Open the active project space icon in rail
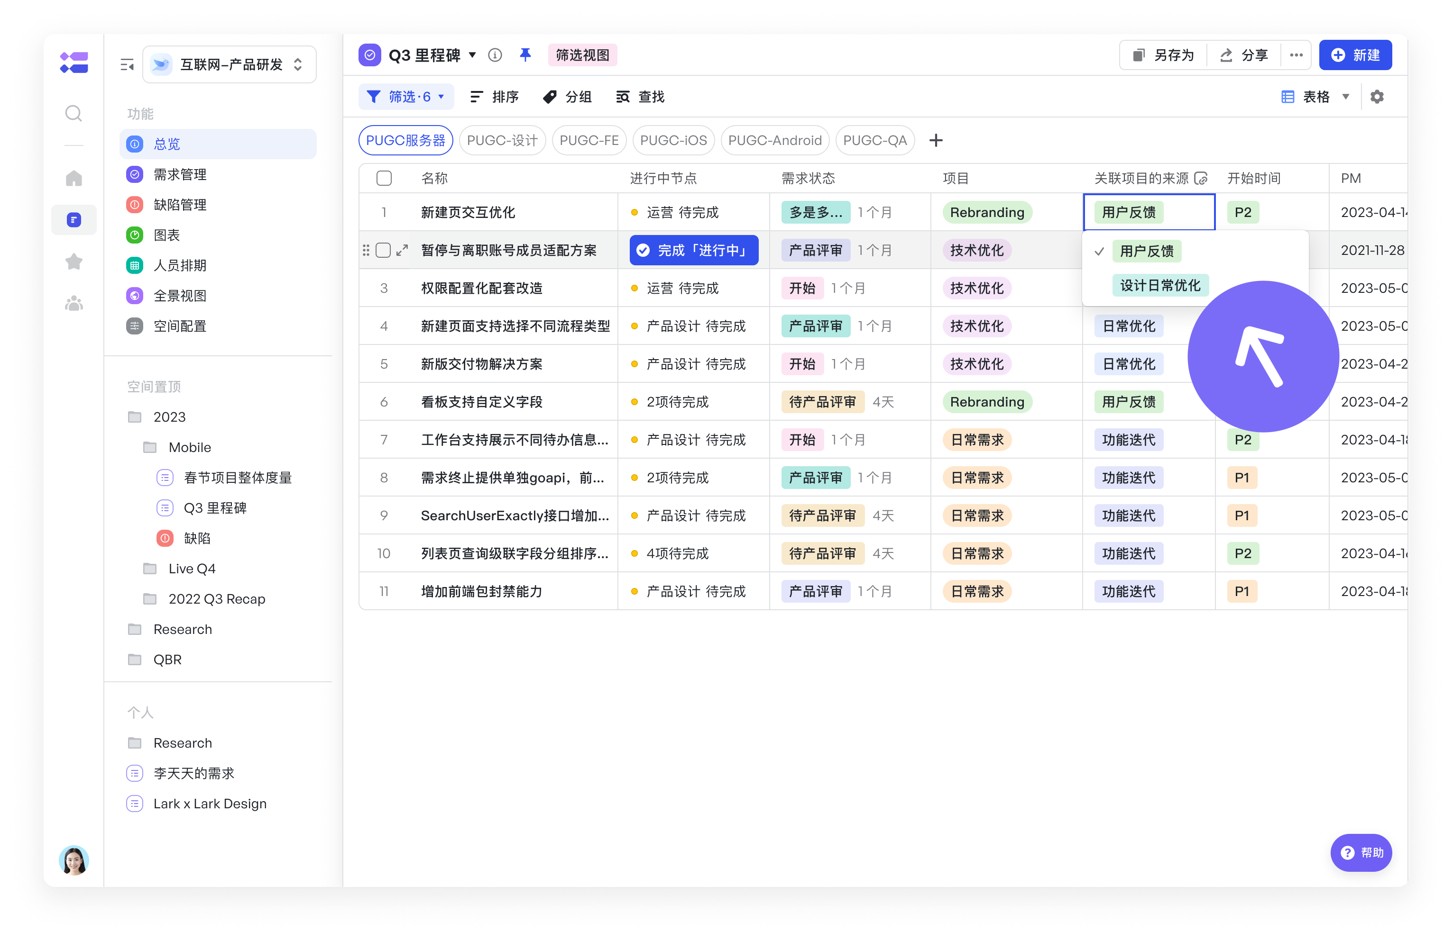Screen dimensions: 1453x940 [74, 219]
